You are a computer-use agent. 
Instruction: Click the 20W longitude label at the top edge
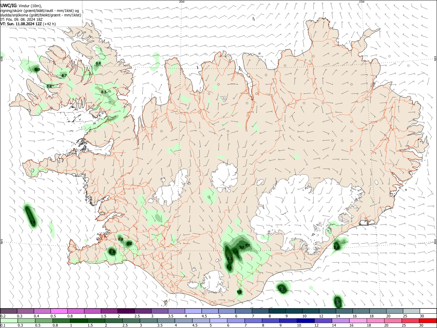182,2
